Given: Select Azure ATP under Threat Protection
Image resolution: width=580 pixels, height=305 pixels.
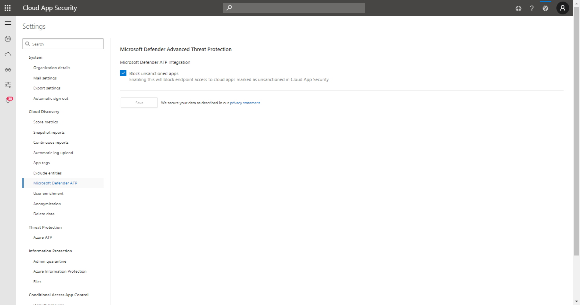Looking at the screenshot, I should 43,238.
